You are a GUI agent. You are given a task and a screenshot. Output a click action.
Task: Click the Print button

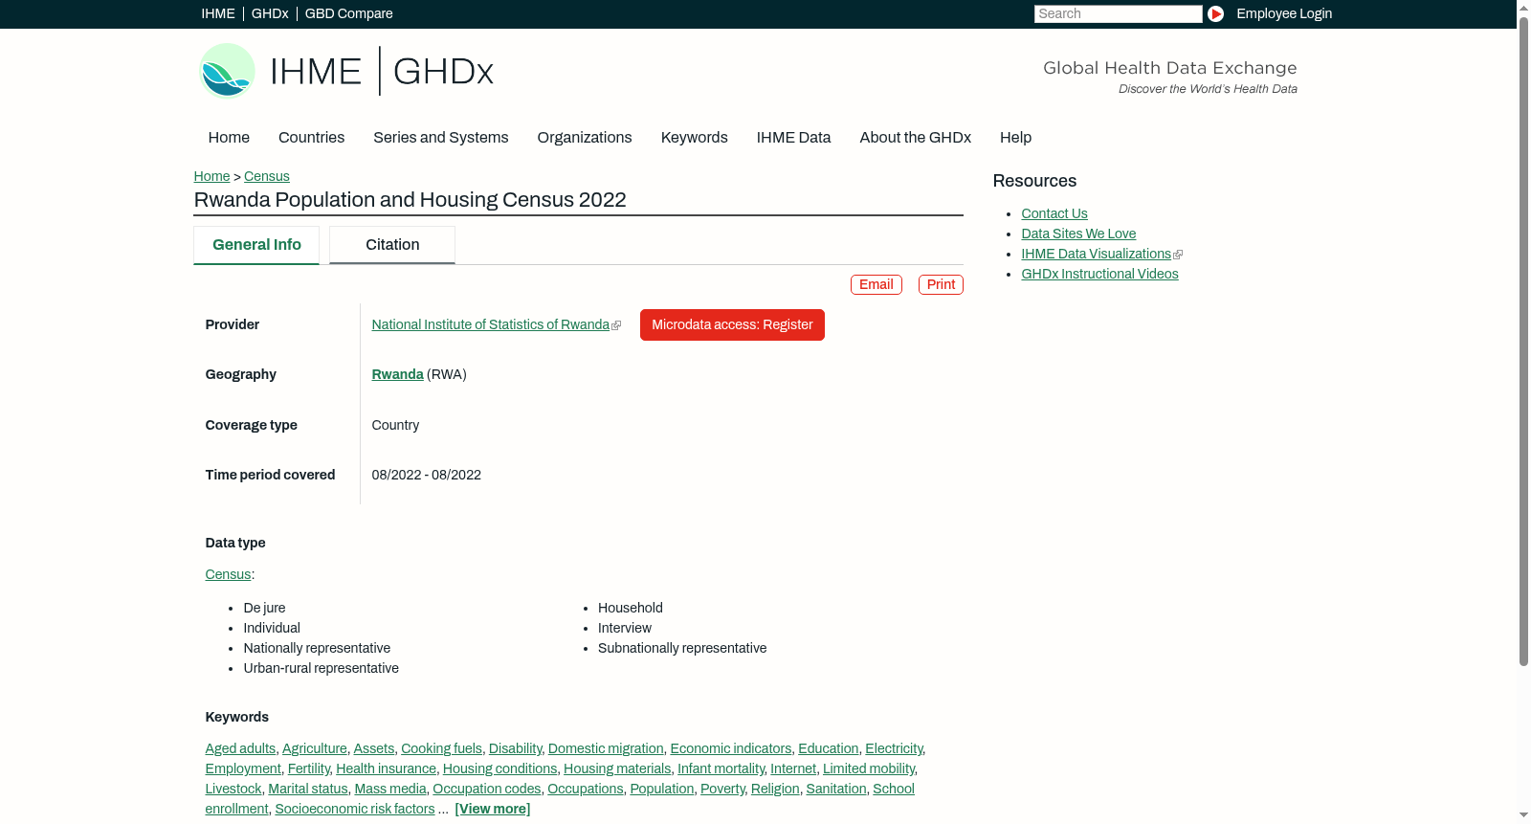pos(941,284)
